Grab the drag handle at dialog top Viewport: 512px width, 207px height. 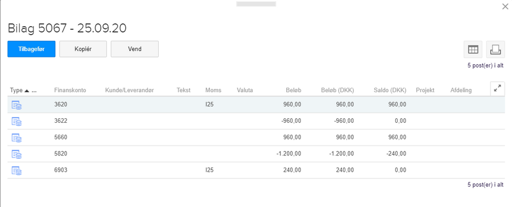[256, 4]
